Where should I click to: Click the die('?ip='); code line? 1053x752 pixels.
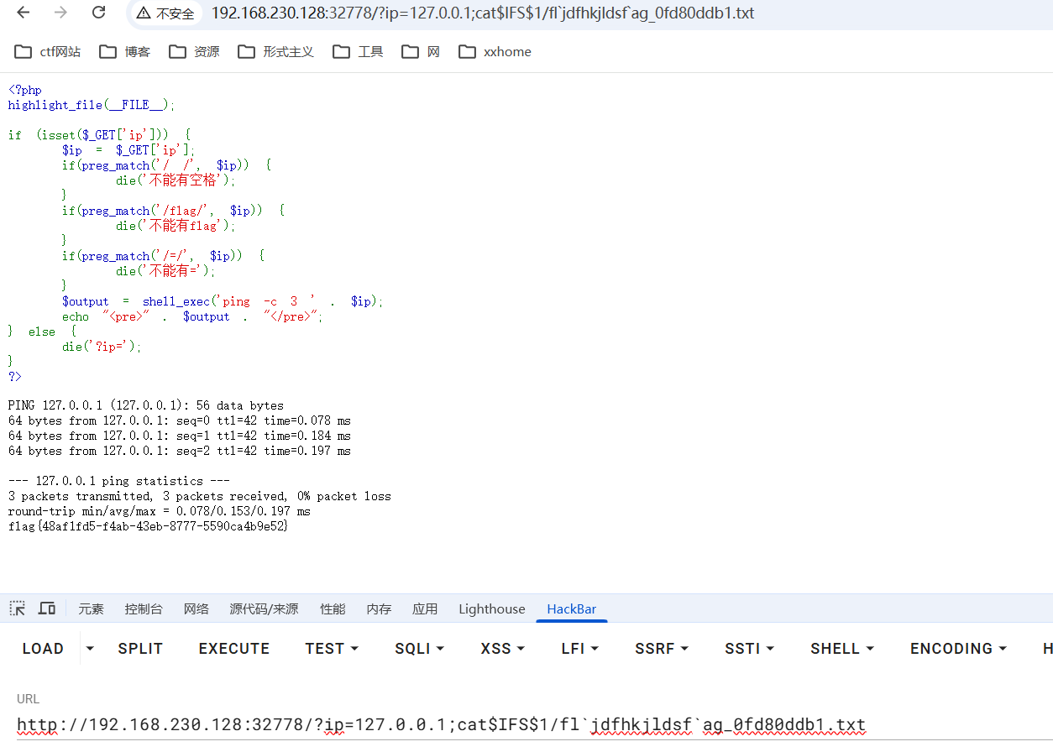click(x=102, y=347)
